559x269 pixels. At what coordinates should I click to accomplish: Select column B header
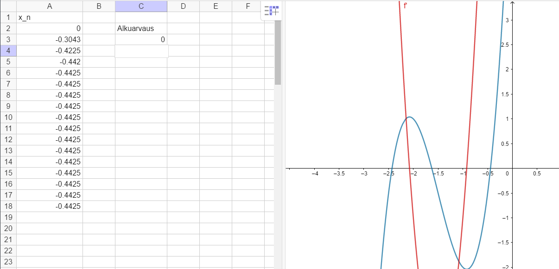click(99, 6)
